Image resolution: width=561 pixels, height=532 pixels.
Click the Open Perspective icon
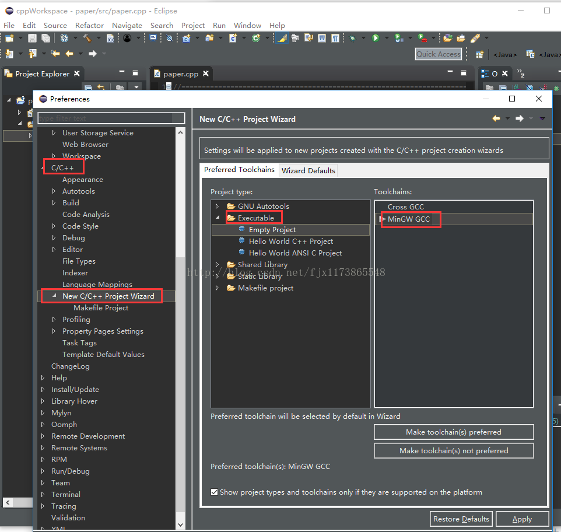(x=479, y=54)
